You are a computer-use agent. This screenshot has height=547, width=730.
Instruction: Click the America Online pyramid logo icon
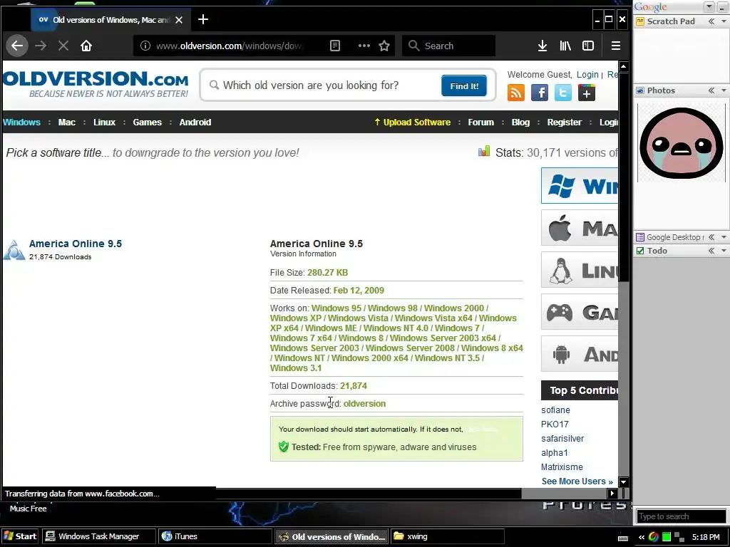pyautogui.click(x=14, y=250)
